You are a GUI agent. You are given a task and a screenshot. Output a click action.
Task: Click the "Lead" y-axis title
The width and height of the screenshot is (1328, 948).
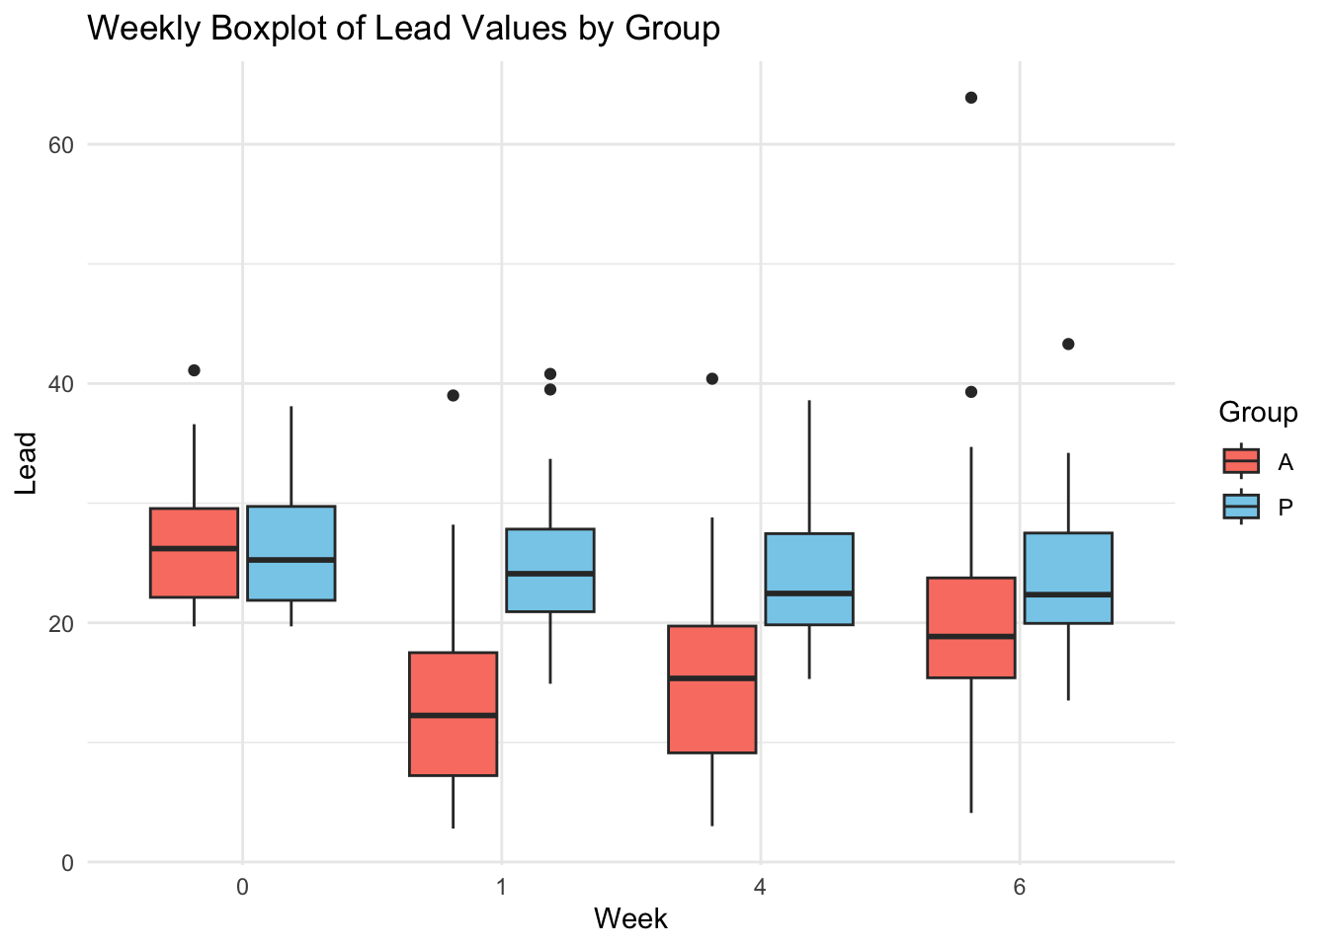tap(27, 463)
